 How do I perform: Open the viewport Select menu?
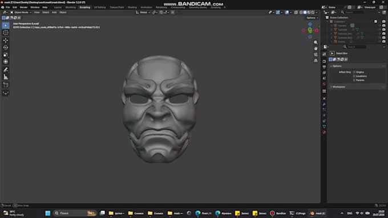point(46,13)
